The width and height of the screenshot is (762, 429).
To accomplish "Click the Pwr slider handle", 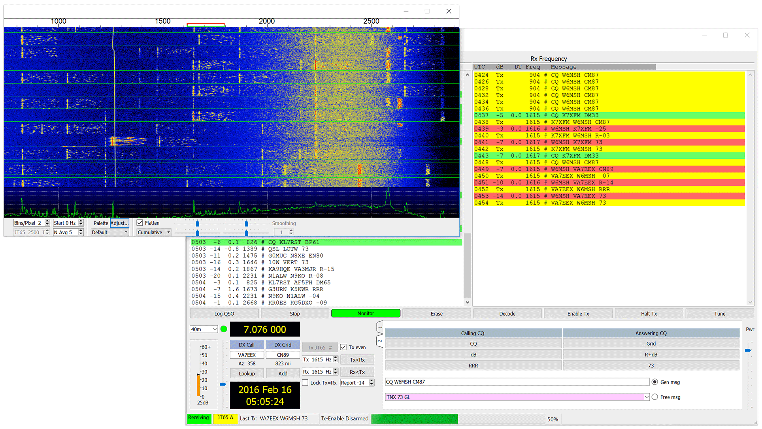I will point(748,350).
